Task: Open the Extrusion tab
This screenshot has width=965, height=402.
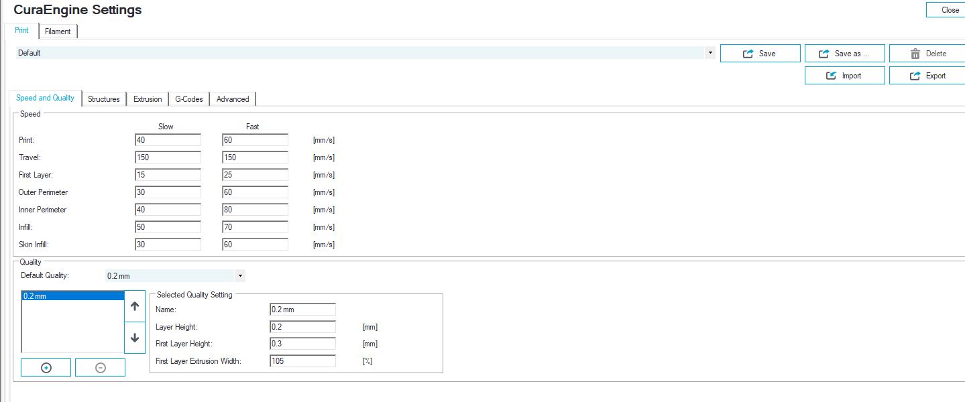Action: [148, 99]
